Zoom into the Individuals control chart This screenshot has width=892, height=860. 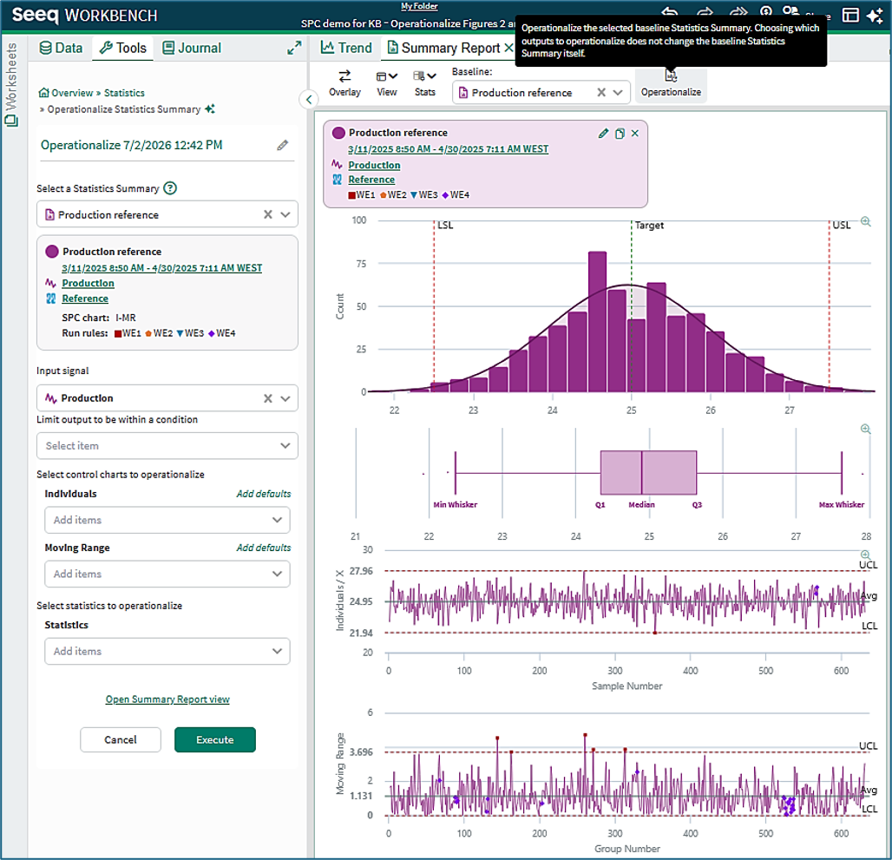click(x=865, y=555)
